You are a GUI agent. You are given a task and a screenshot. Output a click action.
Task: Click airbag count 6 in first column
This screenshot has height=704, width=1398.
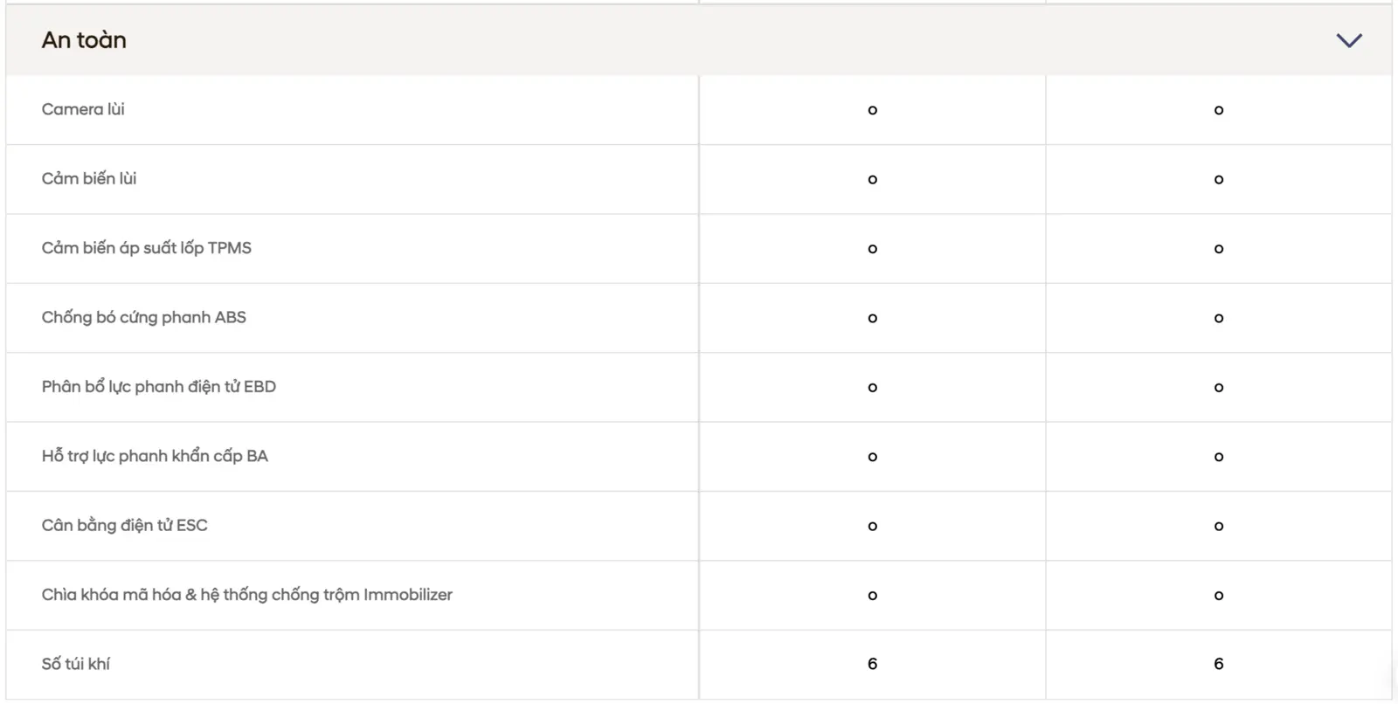(872, 664)
